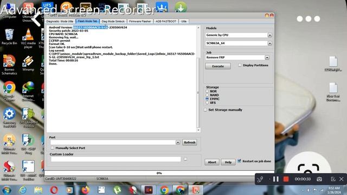Click the Abort button
This screenshot has width=347, height=195.
tap(212, 162)
